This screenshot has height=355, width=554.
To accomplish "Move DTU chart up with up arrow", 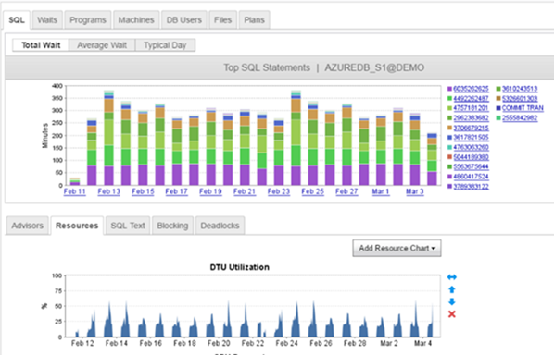I will (x=452, y=289).
